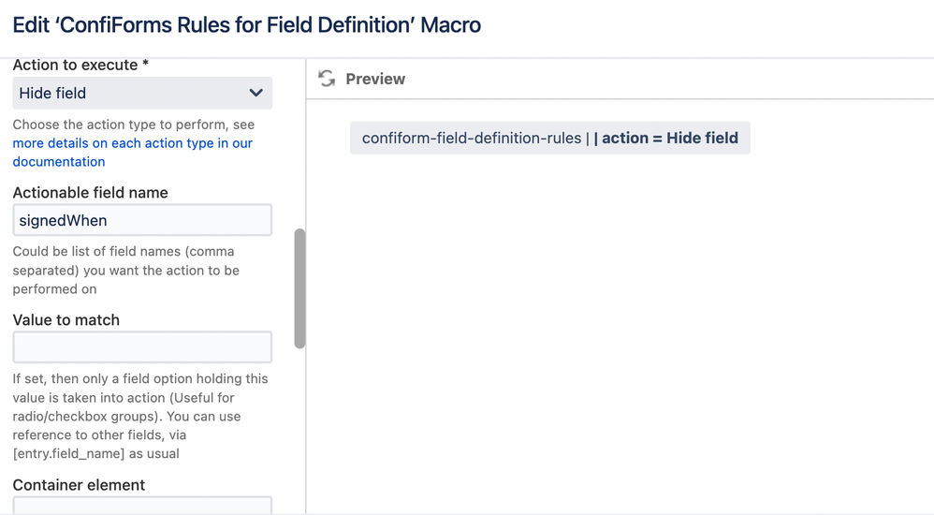Click the 'Action to execute *' label

(x=80, y=65)
